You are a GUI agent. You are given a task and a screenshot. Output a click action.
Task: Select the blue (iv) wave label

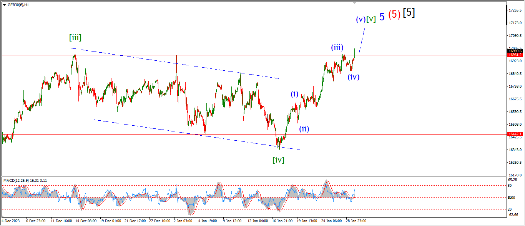point(354,76)
